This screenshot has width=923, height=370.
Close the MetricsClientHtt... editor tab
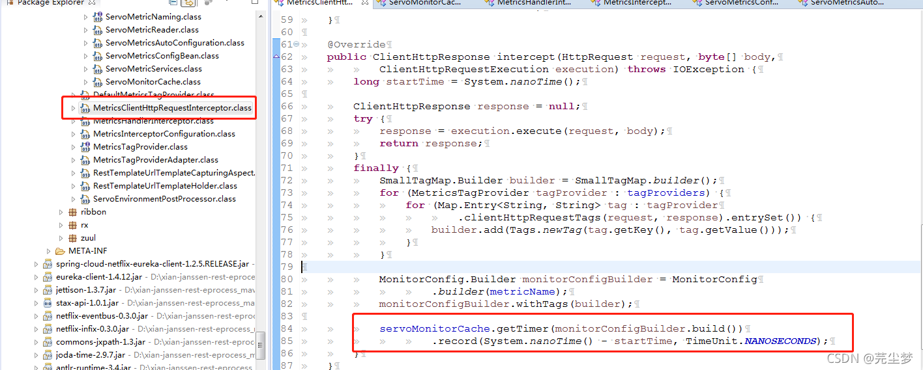pyautogui.click(x=364, y=3)
